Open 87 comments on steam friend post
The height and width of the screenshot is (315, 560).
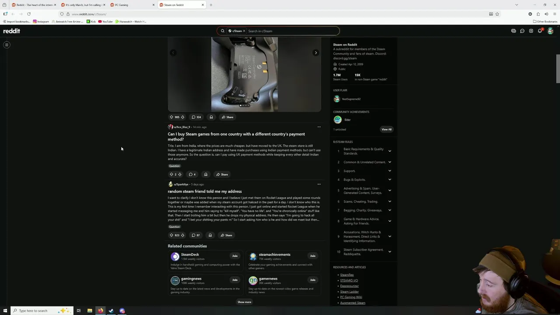[196, 235]
